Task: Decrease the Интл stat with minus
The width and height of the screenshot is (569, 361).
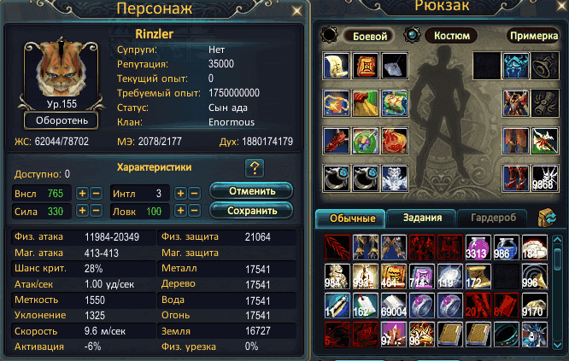Action: [x=194, y=194]
